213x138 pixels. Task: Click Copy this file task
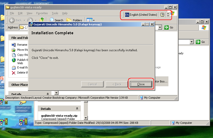click(20, 55)
